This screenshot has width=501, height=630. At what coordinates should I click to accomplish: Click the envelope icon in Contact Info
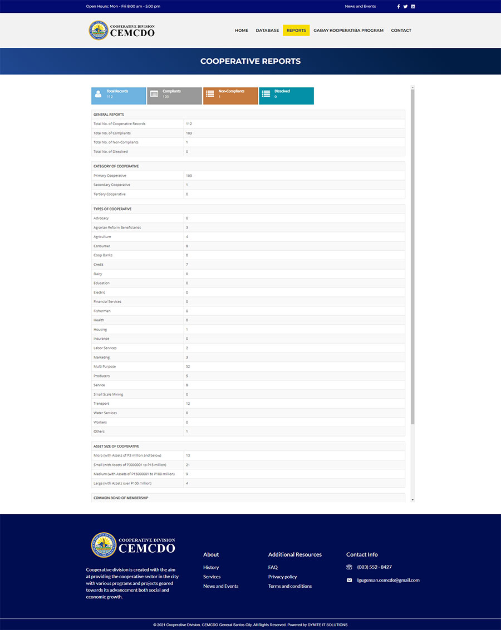click(x=349, y=580)
